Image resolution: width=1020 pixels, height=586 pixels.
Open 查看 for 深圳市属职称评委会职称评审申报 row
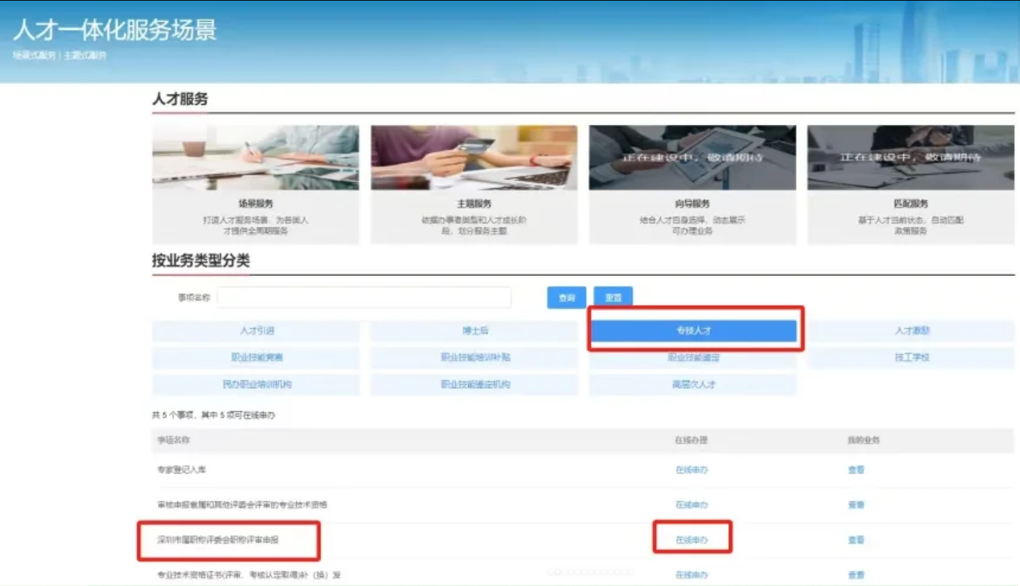(x=856, y=540)
